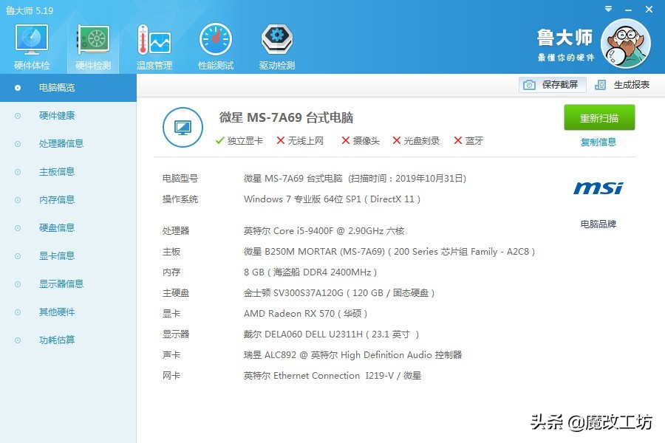
Task: Click the 复制信息 copy link
Action: pos(598,142)
